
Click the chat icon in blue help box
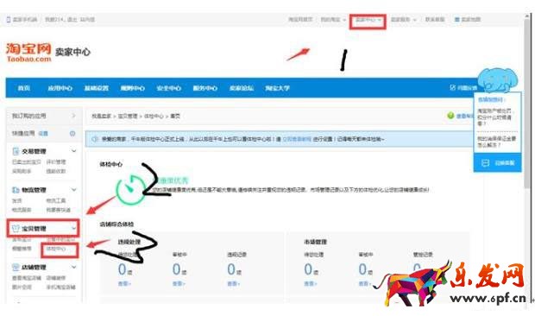click(x=485, y=163)
